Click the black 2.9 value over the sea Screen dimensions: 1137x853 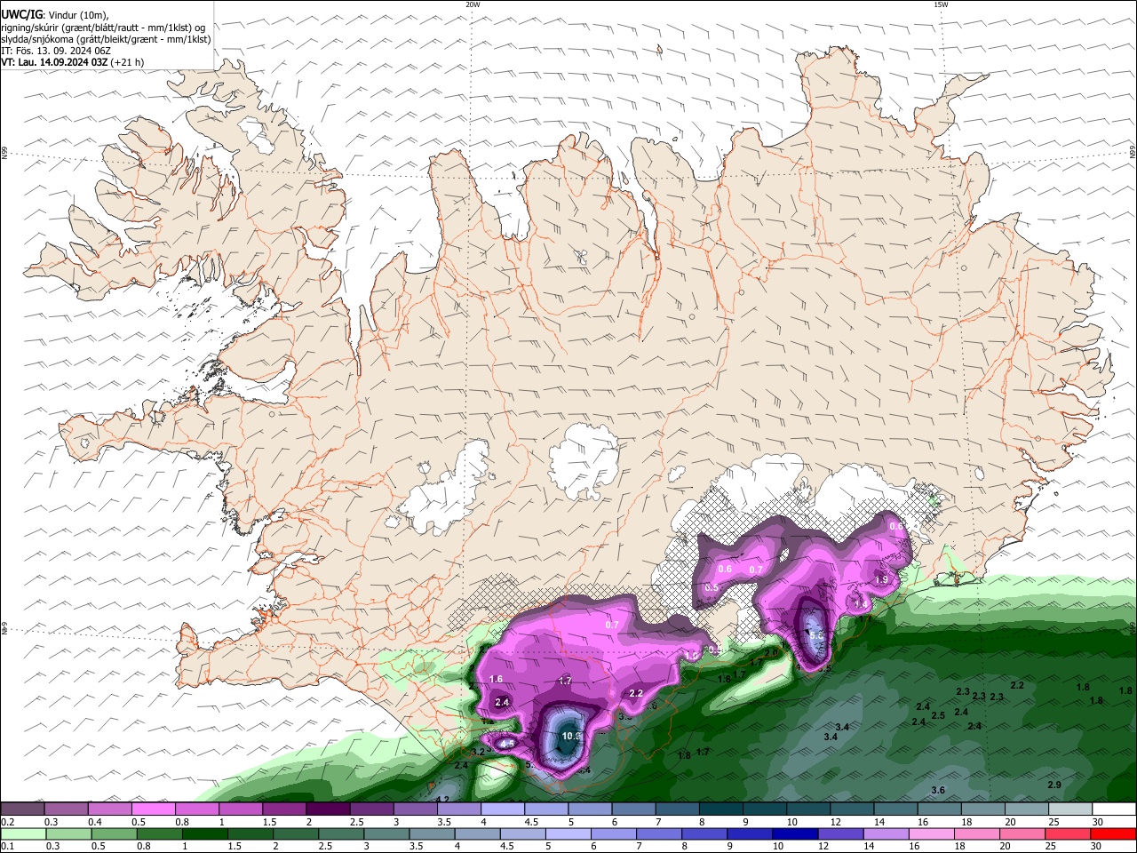coord(1054,785)
